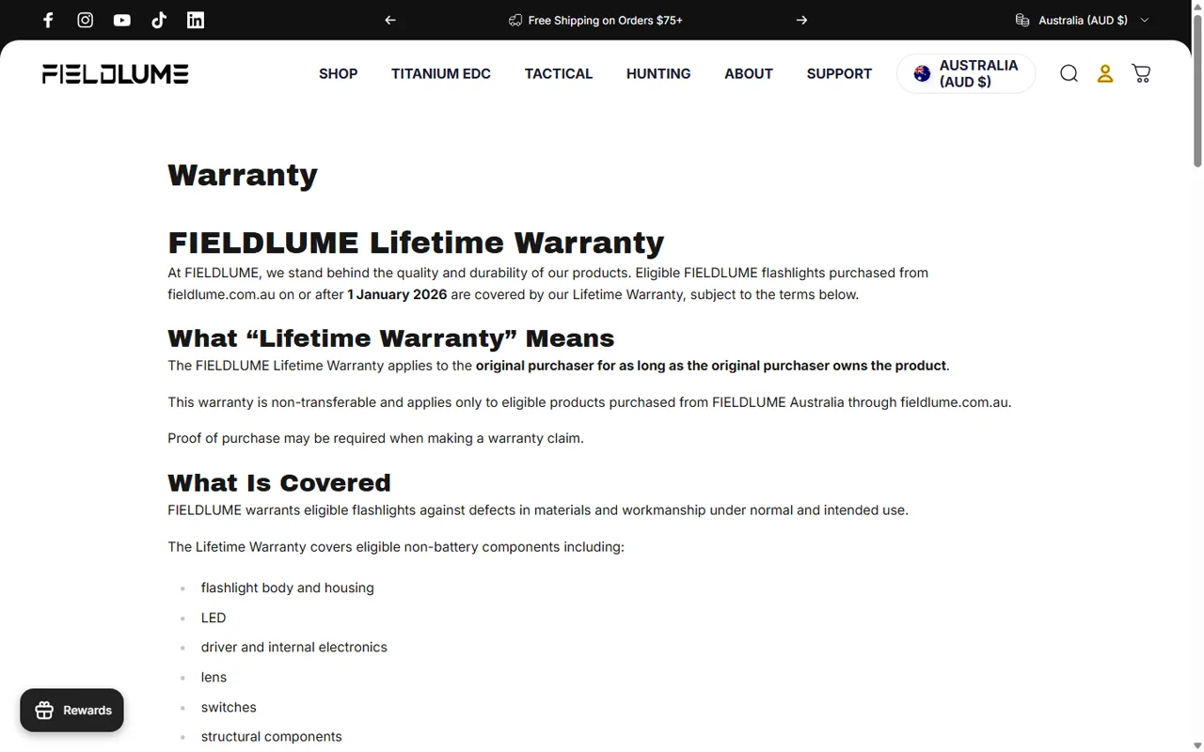Screen dimensions: 1204x752
Task: Open the TikTok social link
Action: (159, 20)
